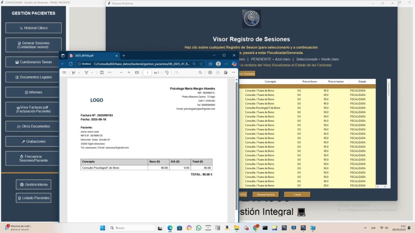415x233 pixels.
Task: Click the Generar factura button
Action: pyautogui.click(x=265, y=195)
